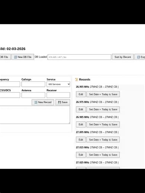Click the 26.975 MHz record text
The height and width of the screenshot is (193, 145).
pos(97,102)
